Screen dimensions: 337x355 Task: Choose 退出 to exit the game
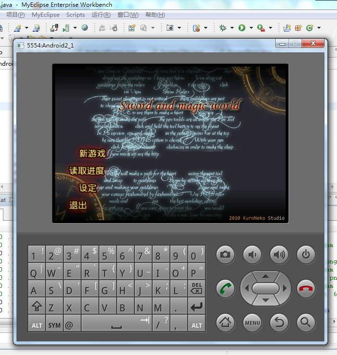[x=78, y=205]
